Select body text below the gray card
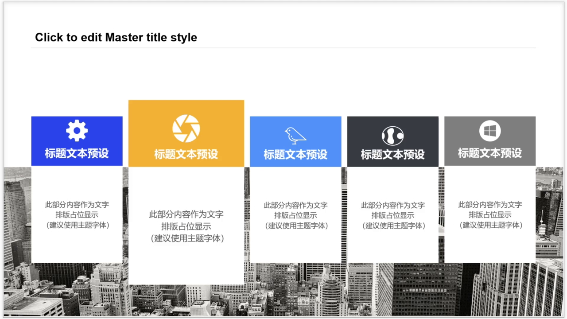The height and width of the screenshot is (319, 567). click(x=490, y=215)
